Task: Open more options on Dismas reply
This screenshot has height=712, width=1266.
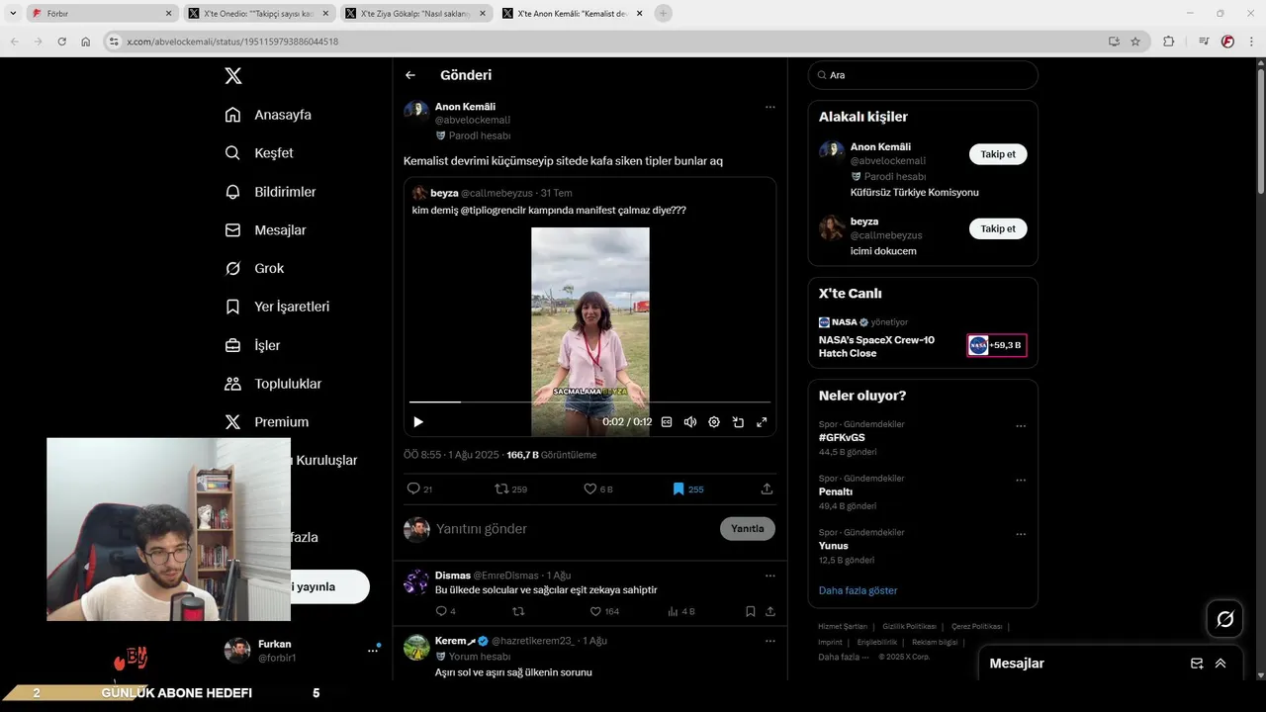Action: point(769,576)
